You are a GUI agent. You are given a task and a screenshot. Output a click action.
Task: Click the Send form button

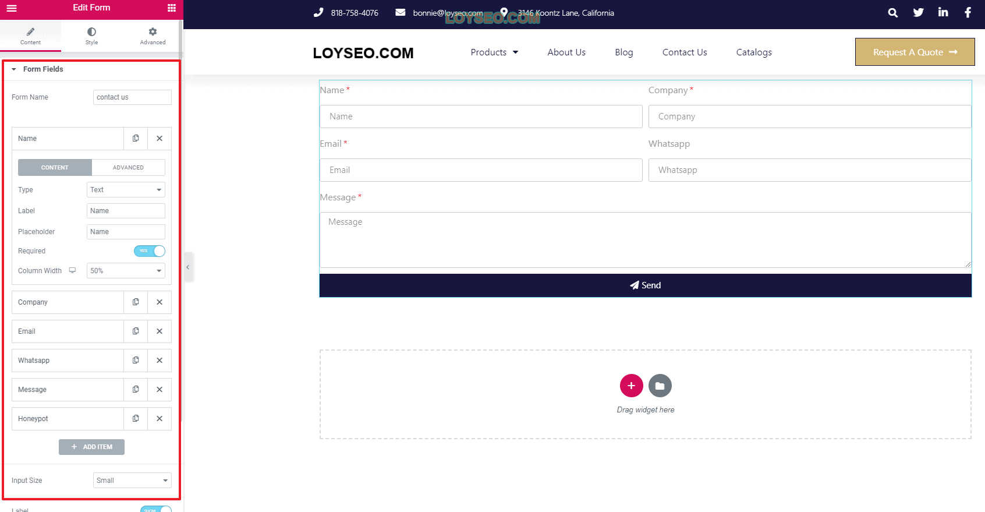coord(645,285)
